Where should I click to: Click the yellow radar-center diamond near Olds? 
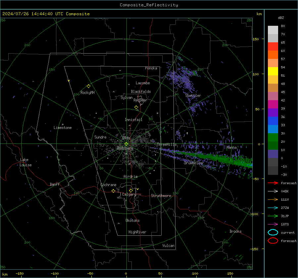pos(126,144)
